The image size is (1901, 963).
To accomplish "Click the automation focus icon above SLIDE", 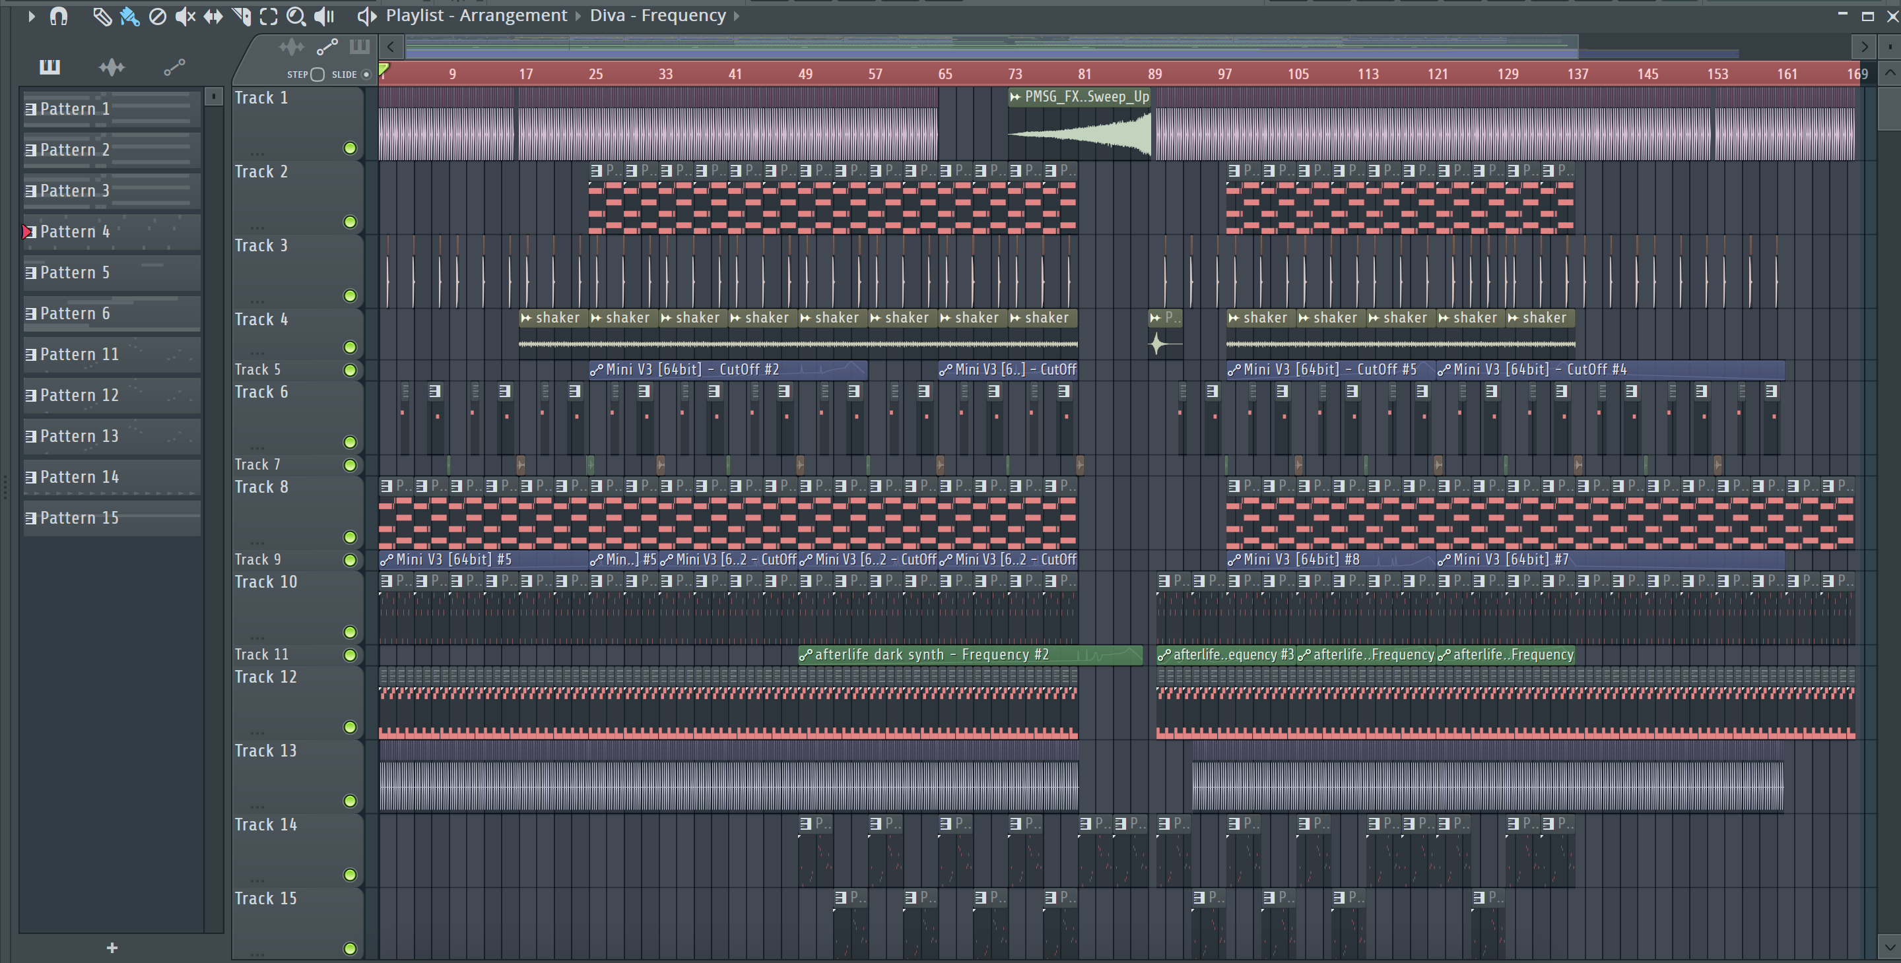I will click(327, 47).
